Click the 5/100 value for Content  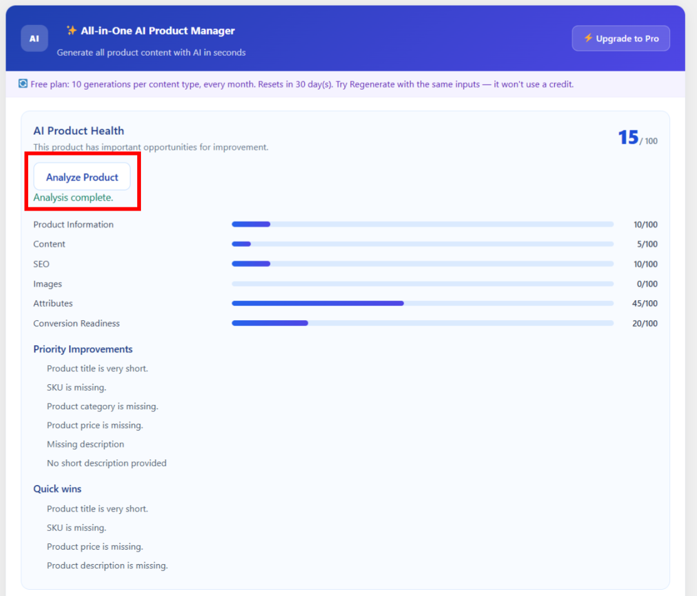tap(647, 244)
